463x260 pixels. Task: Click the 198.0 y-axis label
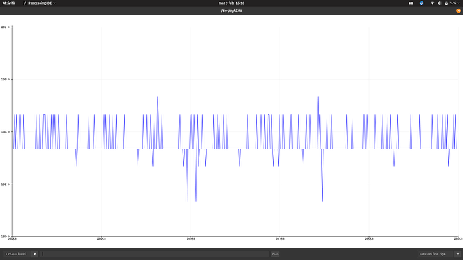click(x=5, y=79)
